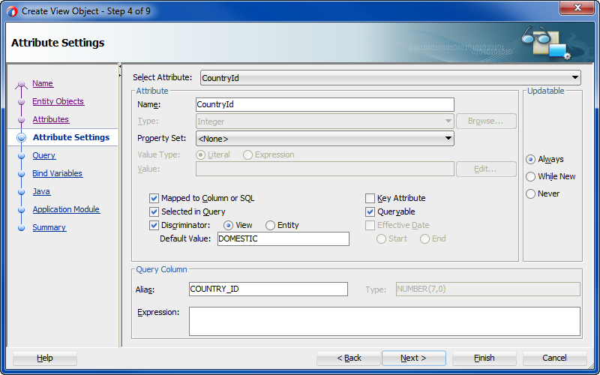Enable Key Attribute checkbox
Screen dimensions: 600x375
[370, 198]
